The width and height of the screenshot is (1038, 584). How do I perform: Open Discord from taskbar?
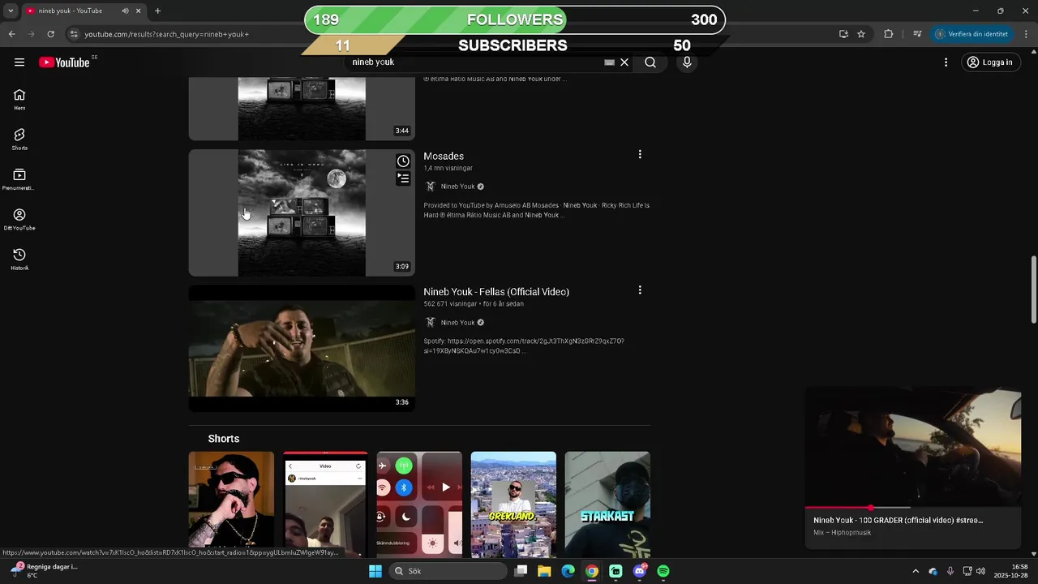640,571
